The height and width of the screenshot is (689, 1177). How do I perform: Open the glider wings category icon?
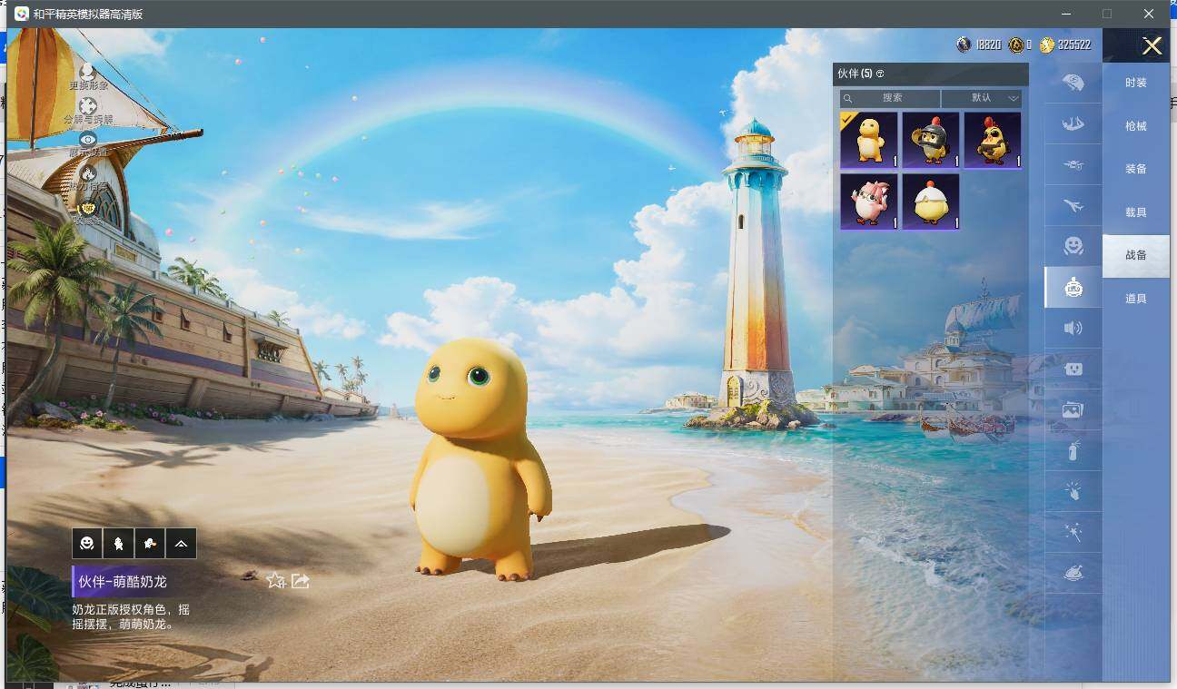point(1073,124)
